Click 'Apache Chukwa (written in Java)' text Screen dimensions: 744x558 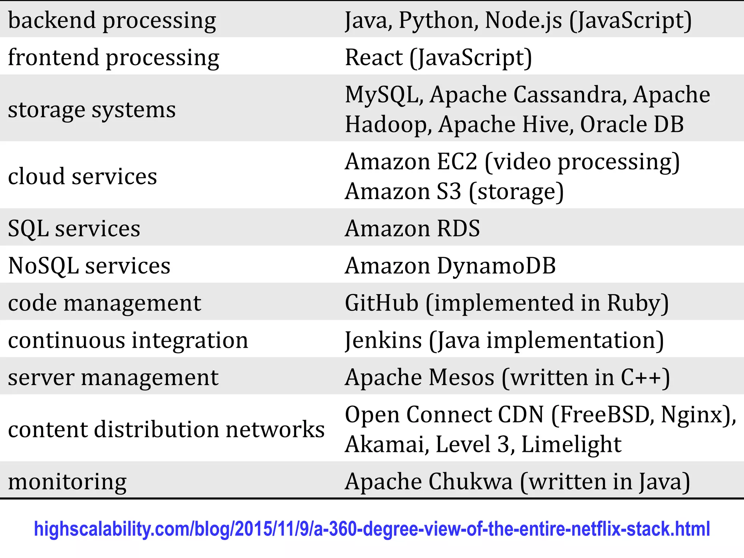(517, 482)
